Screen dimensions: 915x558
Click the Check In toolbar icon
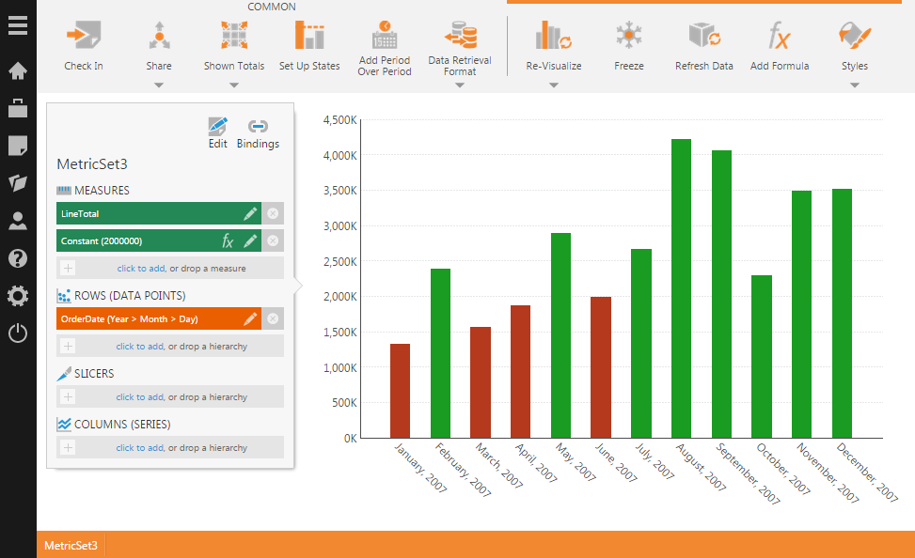coord(84,37)
